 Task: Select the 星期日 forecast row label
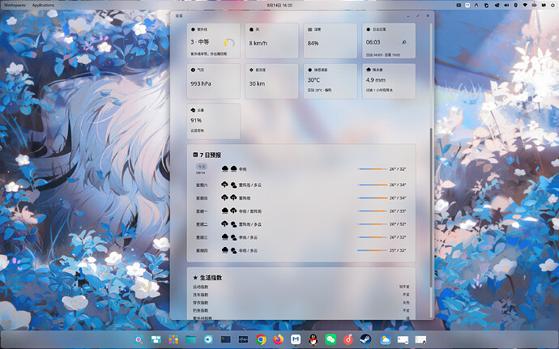[x=202, y=198]
